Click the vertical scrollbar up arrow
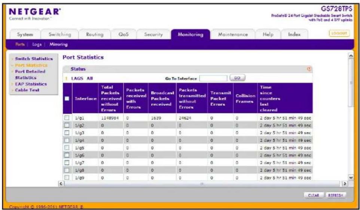The height and width of the screenshot is (210, 360). pos(351,56)
